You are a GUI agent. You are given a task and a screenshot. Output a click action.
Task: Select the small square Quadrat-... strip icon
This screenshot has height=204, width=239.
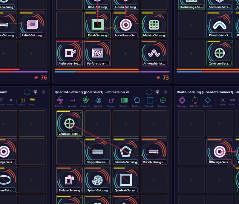pos(150,100)
